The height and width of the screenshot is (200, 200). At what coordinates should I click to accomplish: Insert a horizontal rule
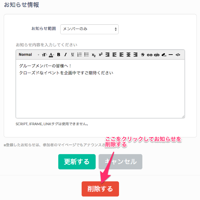[x=171, y=55]
